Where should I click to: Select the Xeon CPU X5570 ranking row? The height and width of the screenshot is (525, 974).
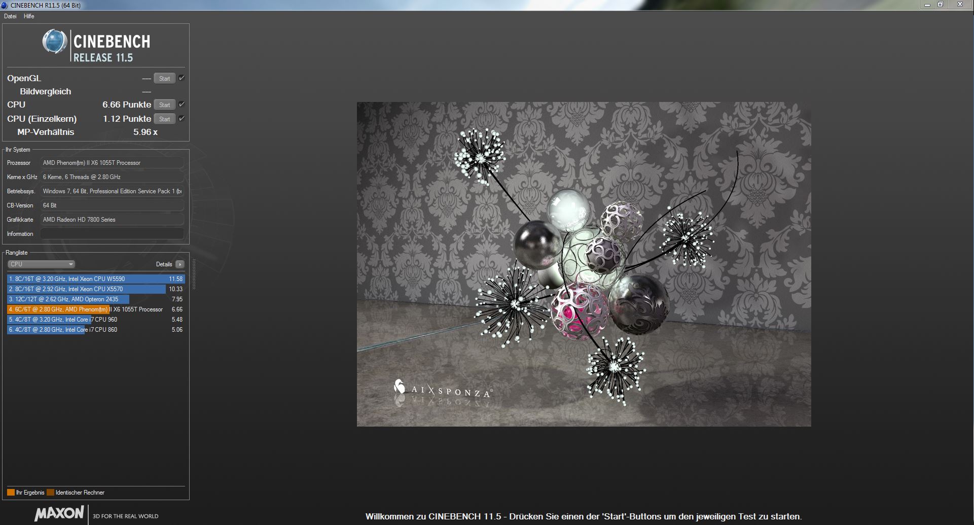tap(96, 289)
